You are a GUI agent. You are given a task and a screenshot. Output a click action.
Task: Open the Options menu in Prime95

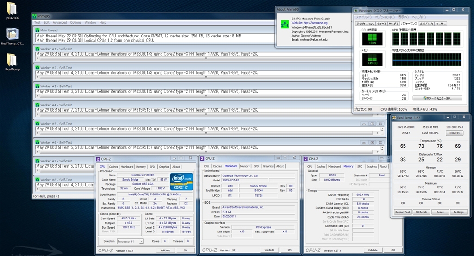(x=75, y=22)
